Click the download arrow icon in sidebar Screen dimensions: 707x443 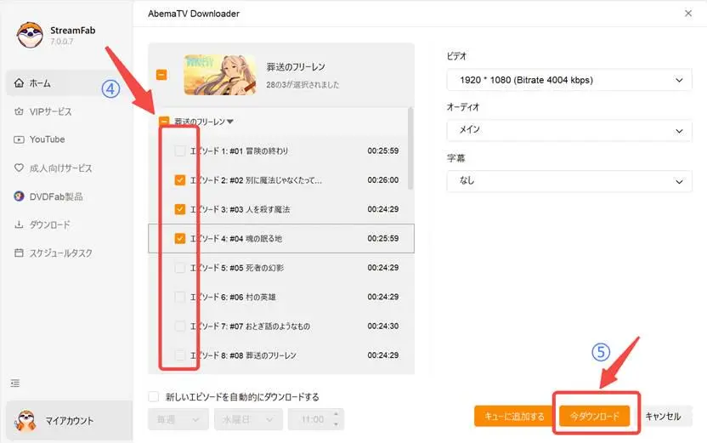tap(19, 224)
